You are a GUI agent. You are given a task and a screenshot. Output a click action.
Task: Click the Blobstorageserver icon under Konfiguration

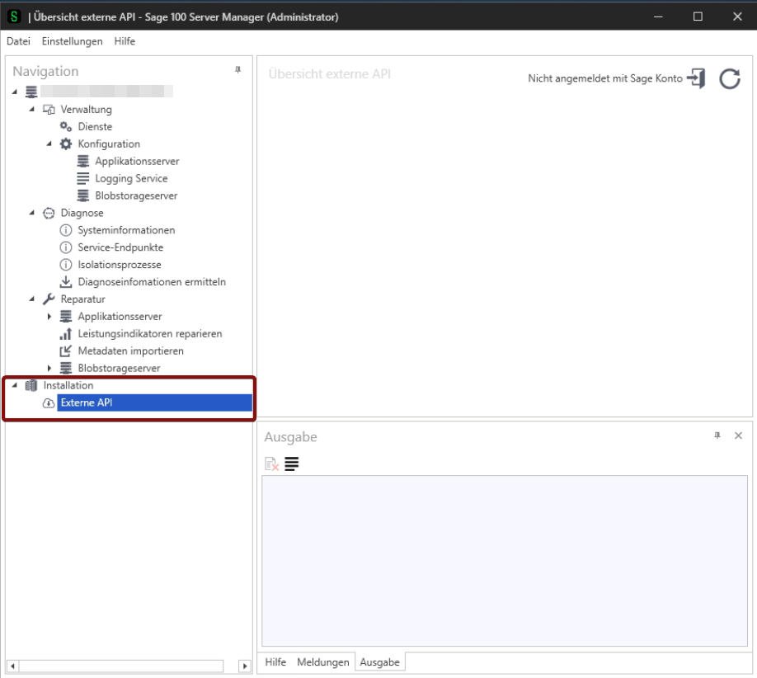click(83, 195)
